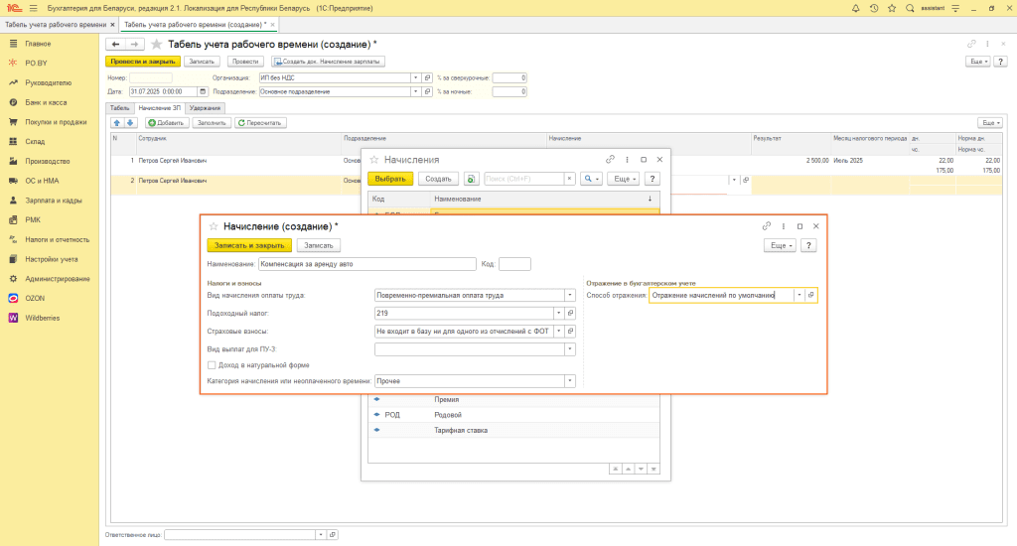Click the Провести button
Viewport: 1017px width, 546px height.
245,62
